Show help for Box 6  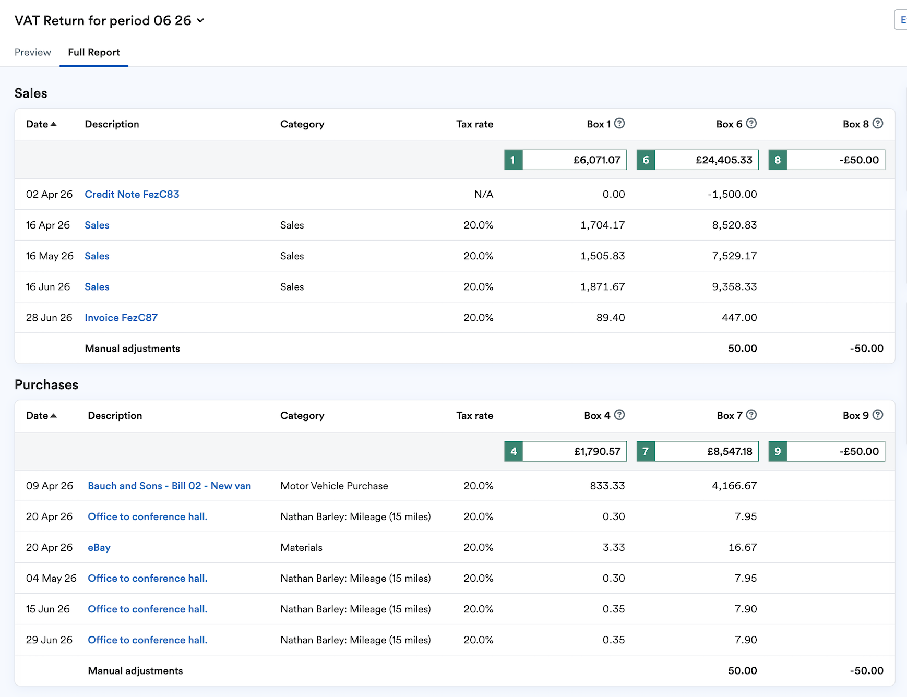[x=751, y=124]
